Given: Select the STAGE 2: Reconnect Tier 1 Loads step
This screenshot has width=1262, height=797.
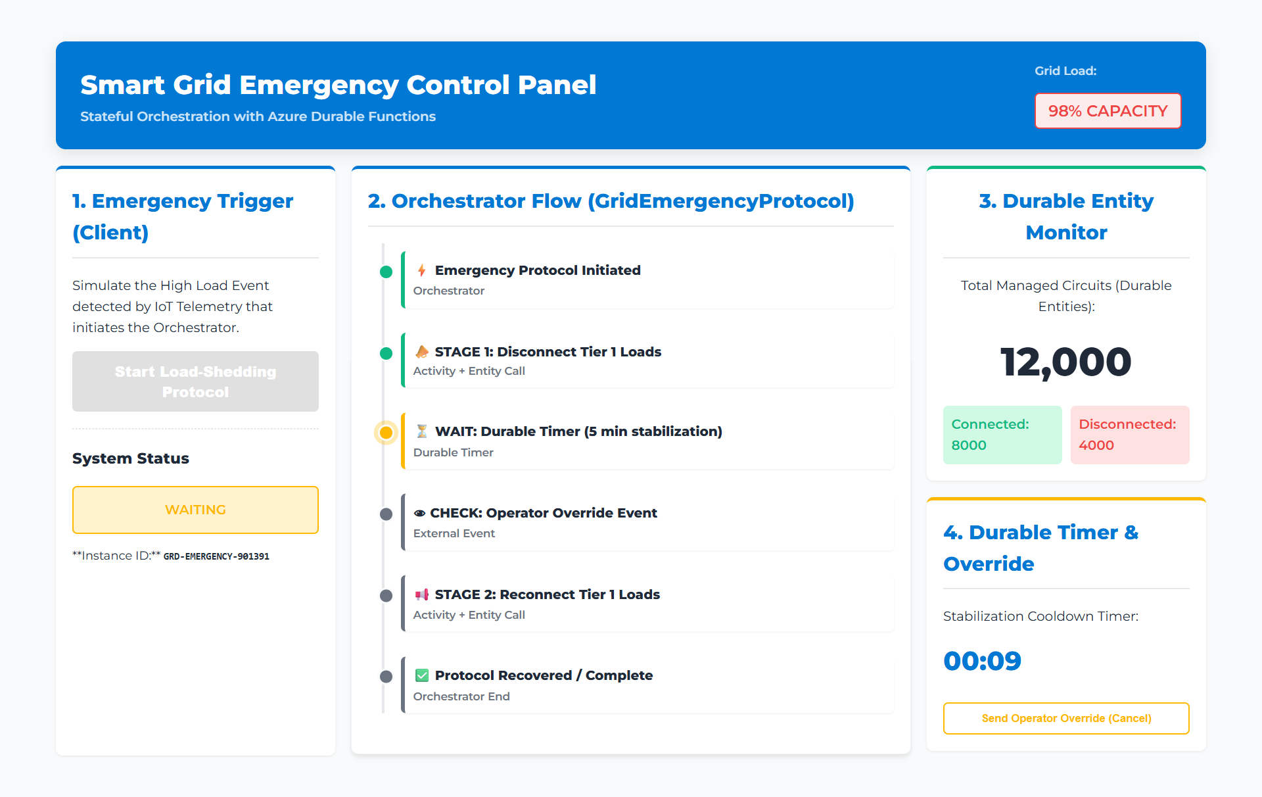Looking at the screenshot, I should pos(647,604).
